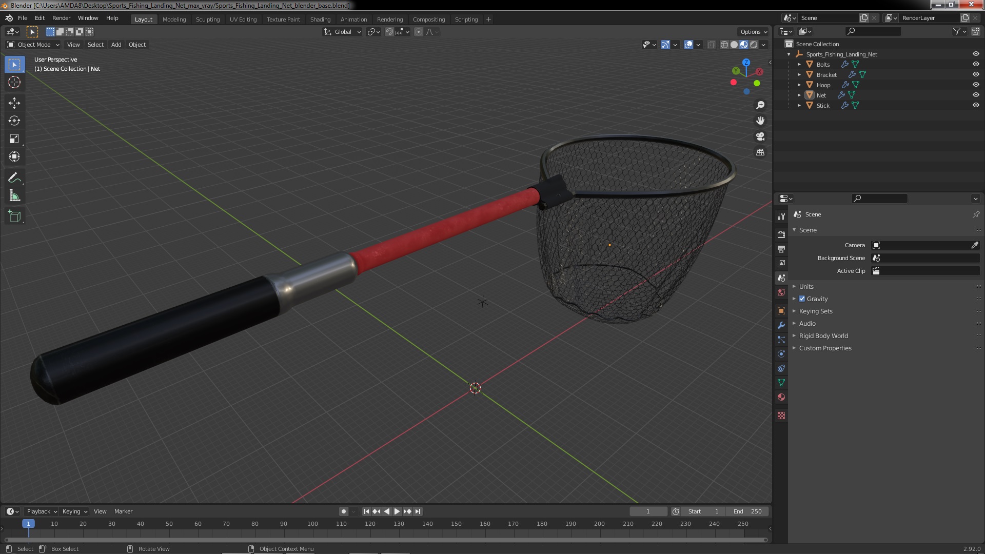Open the Particles properties tab
985x554 pixels.
pyautogui.click(x=781, y=340)
